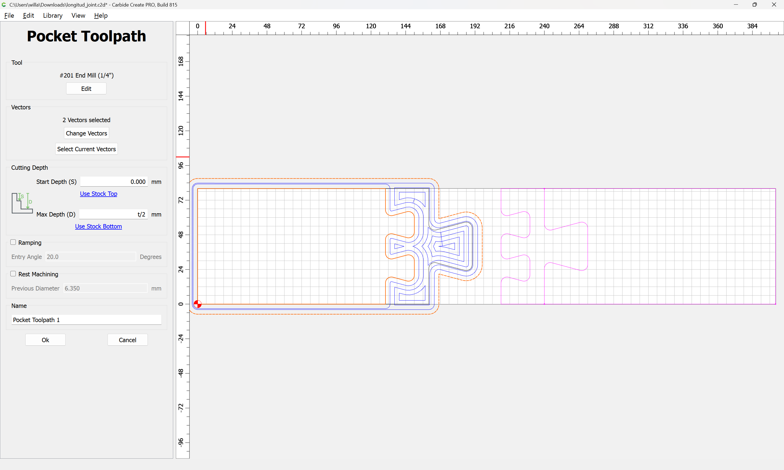784x470 pixels.
Task: Enable the Rest Machining checkbox
Action: pos(13,274)
